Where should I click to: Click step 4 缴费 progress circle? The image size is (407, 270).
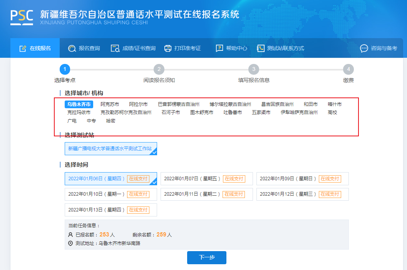348,69
